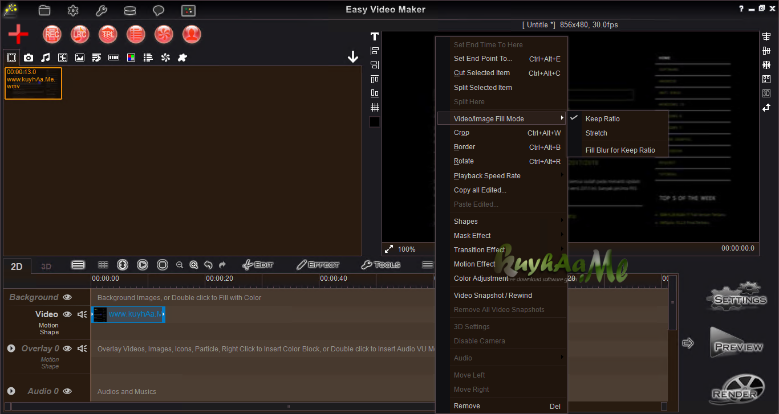This screenshot has height=414, width=779.
Task: Open the REC record button
Action: pyautogui.click(x=52, y=35)
